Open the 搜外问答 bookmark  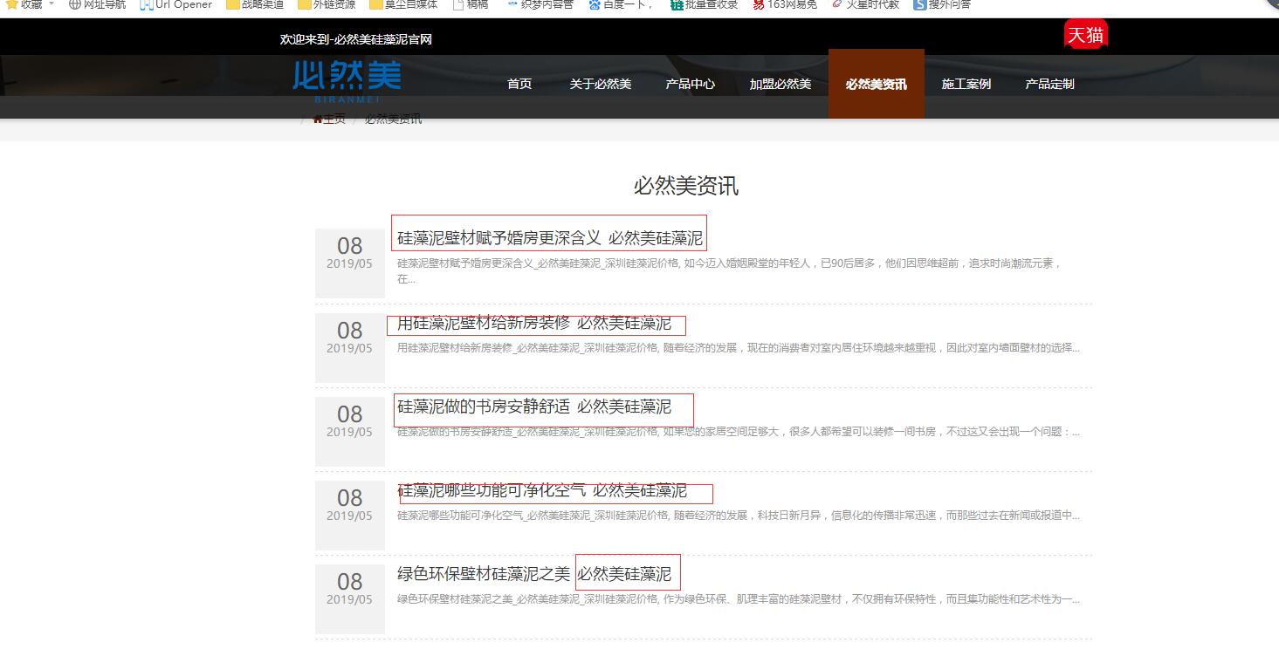point(942,4)
